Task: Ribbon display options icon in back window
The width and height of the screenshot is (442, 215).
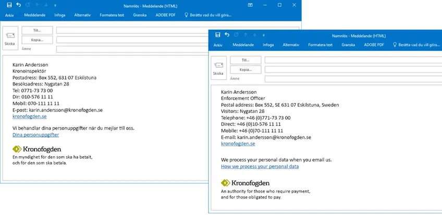Action: 250,5
